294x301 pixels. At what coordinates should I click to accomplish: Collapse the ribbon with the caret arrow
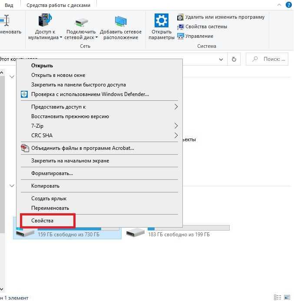tap(279, 5)
